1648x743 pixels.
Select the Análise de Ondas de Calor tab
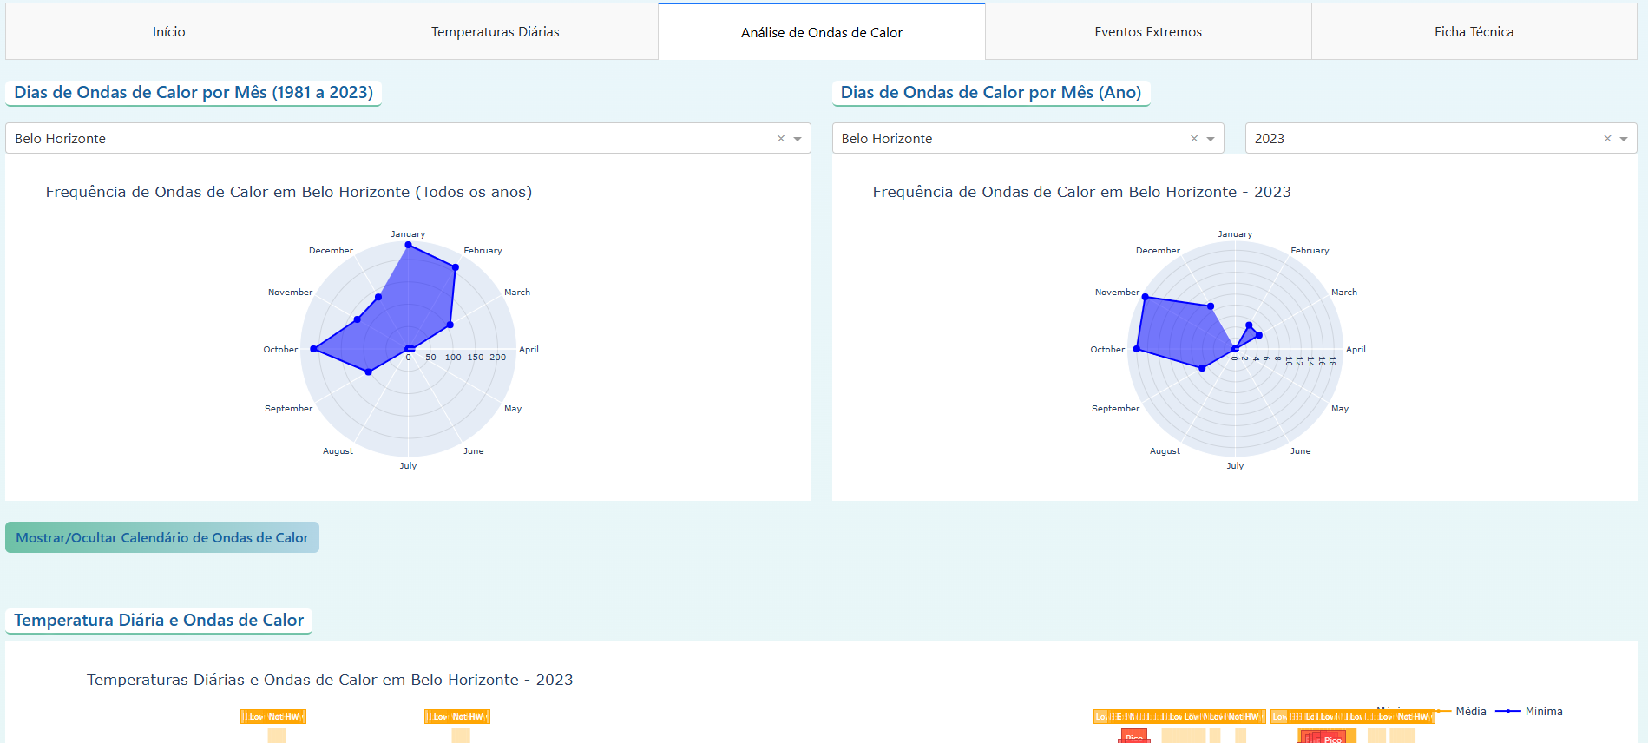821,32
